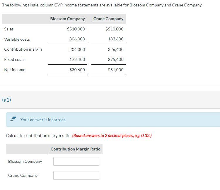Click the Blossom Company column header

pyautogui.click(x=67, y=19)
